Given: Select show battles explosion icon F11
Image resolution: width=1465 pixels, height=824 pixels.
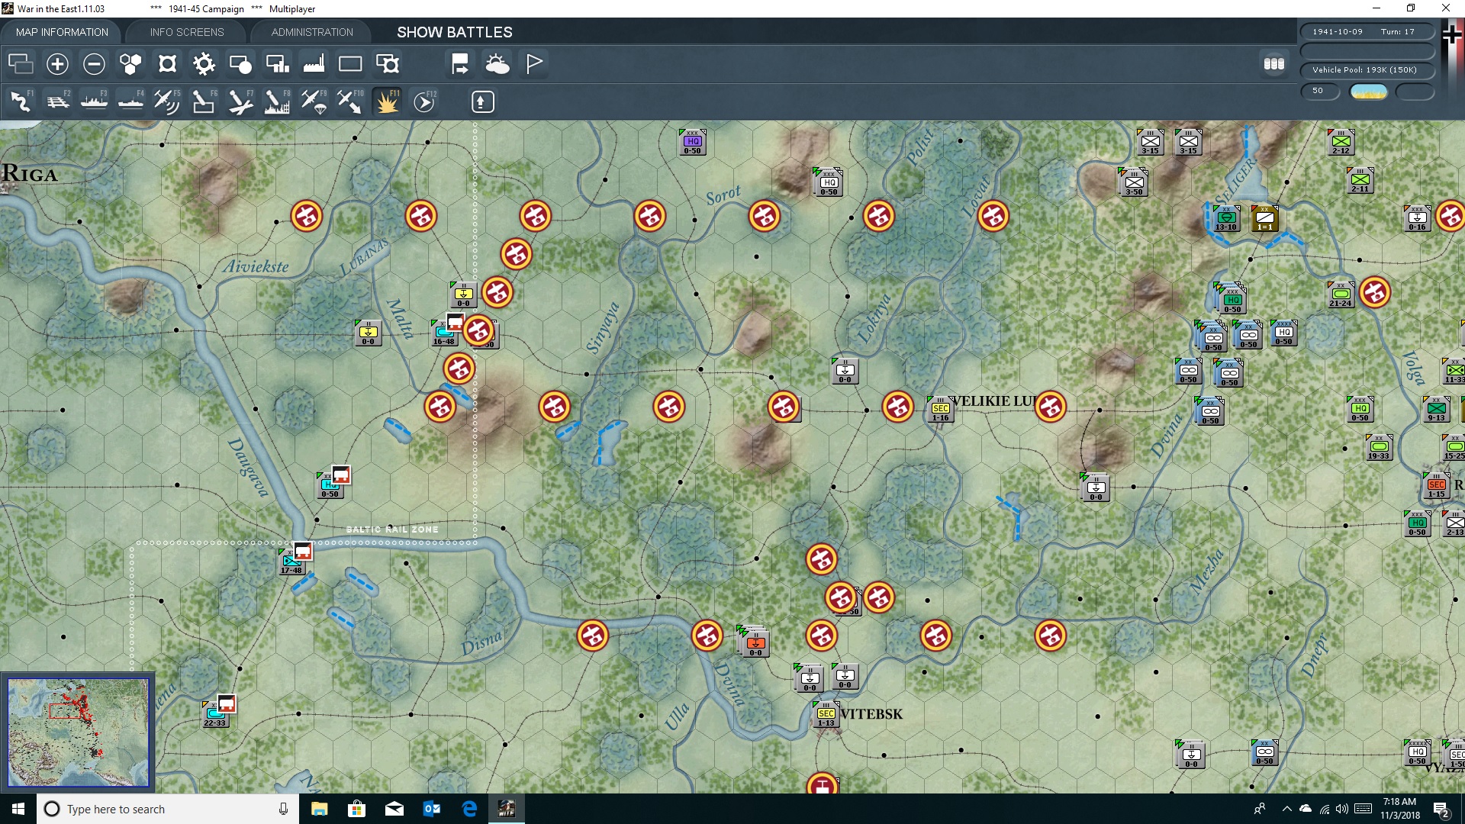Looking at the screenshot, I should 387,101.
